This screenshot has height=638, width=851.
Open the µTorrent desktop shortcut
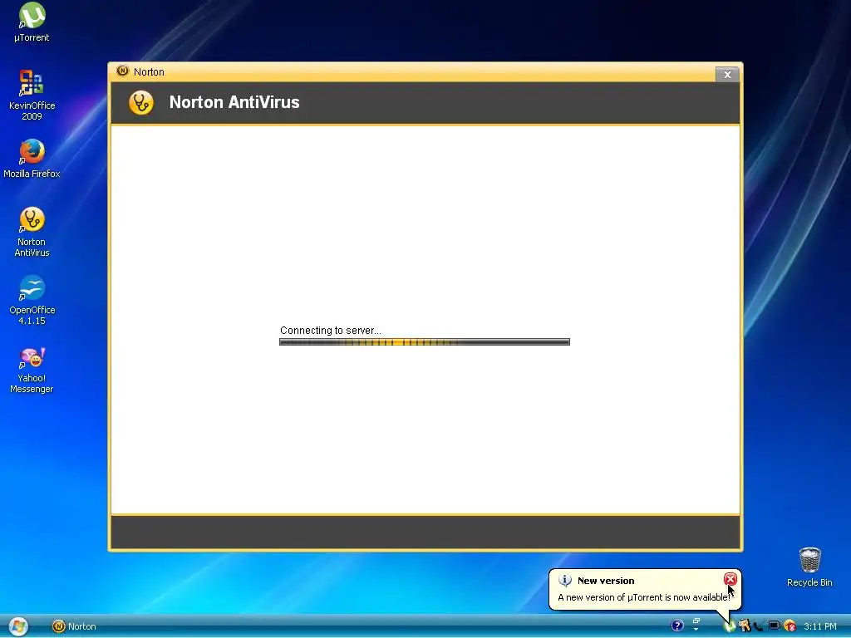pos(32,22)
